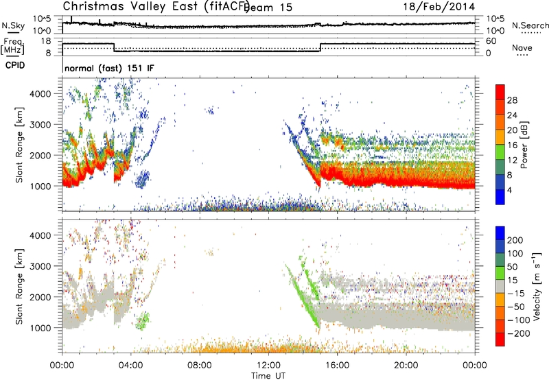Click the 'Time UT' axis label
Screen dimensions: 549x380
coord(268,375)
